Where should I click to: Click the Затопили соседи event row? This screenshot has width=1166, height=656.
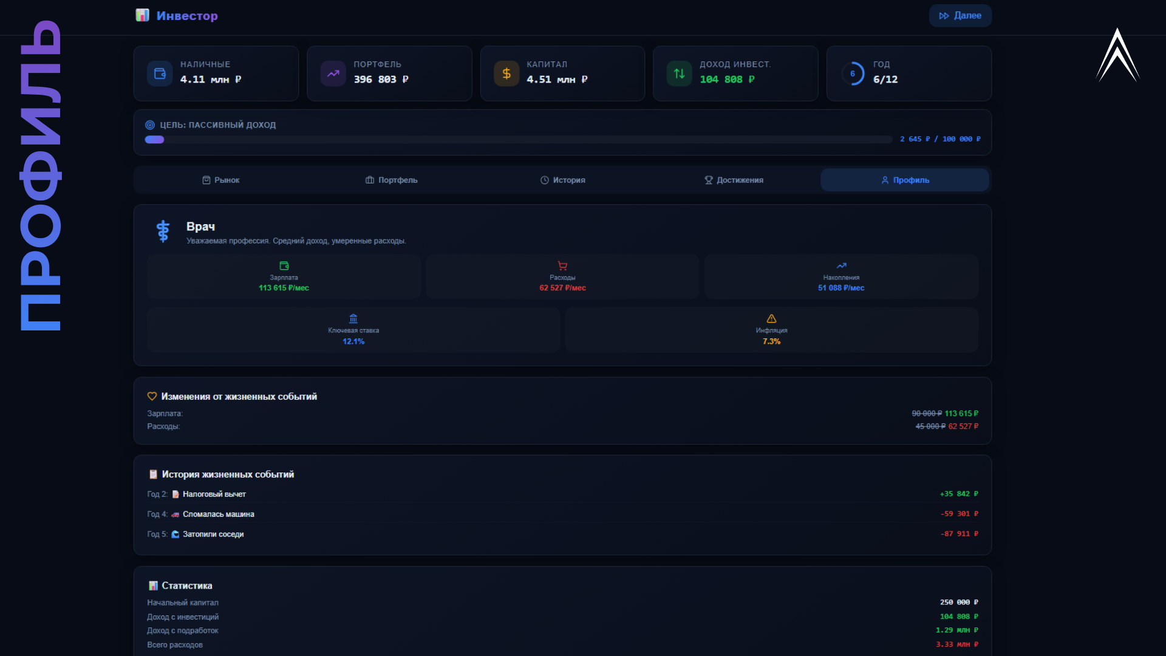(x=213, y=535)
